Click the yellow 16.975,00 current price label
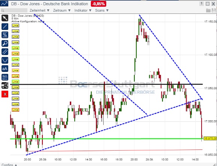 pyautogui.click(x=210, y=138)
